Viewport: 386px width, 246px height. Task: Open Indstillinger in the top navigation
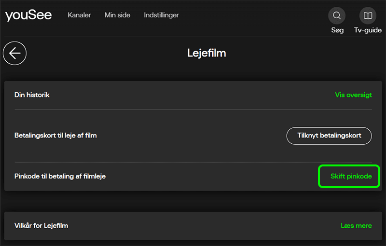tap(161, 15)
